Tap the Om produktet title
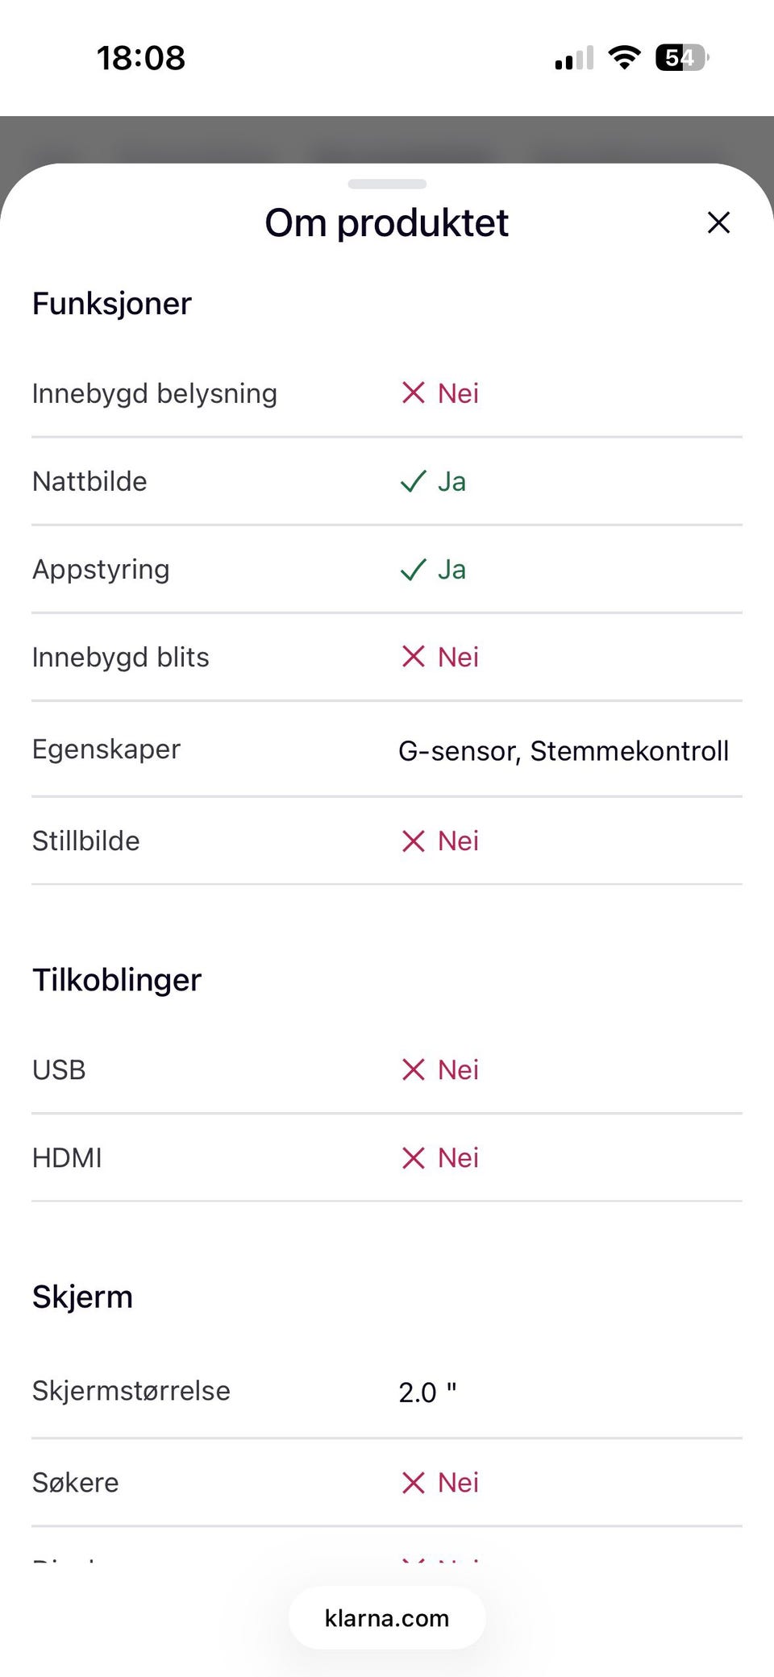 387,223
